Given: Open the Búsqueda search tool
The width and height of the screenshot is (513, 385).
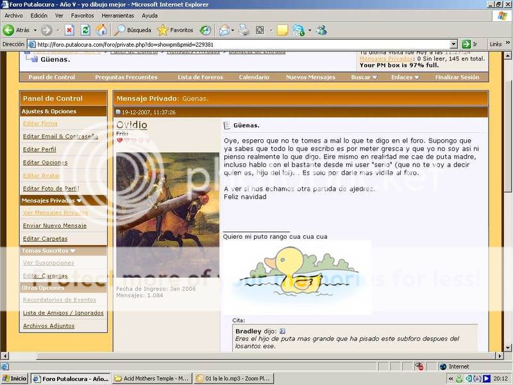Looking at the screenshot, I should (132, 30).
